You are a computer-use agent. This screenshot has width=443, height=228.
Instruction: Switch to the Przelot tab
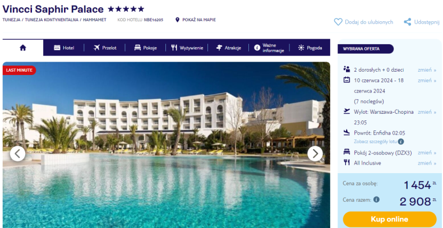[x=105, y=48]
